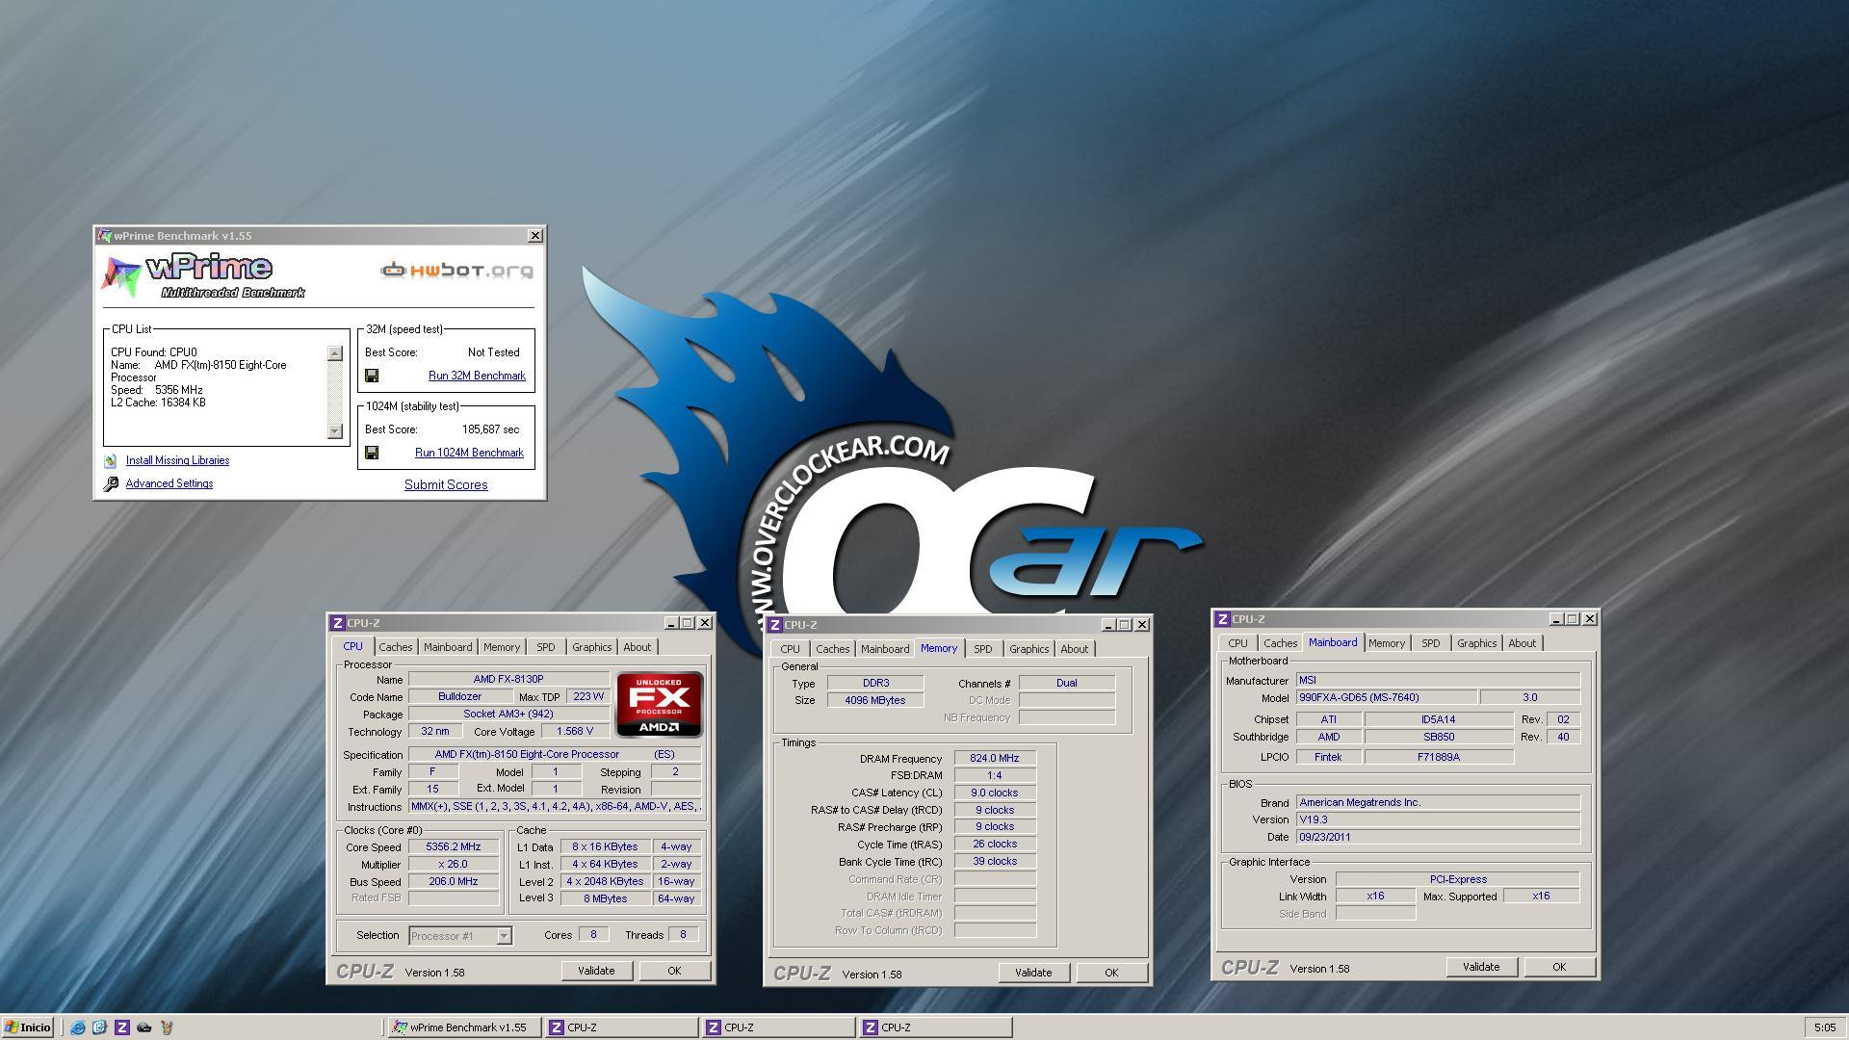Screen dimensions: 1849x1040
Task: Open the Graphics tab in the CPU-Z Memory window
Action: [x=1029, y=649]
